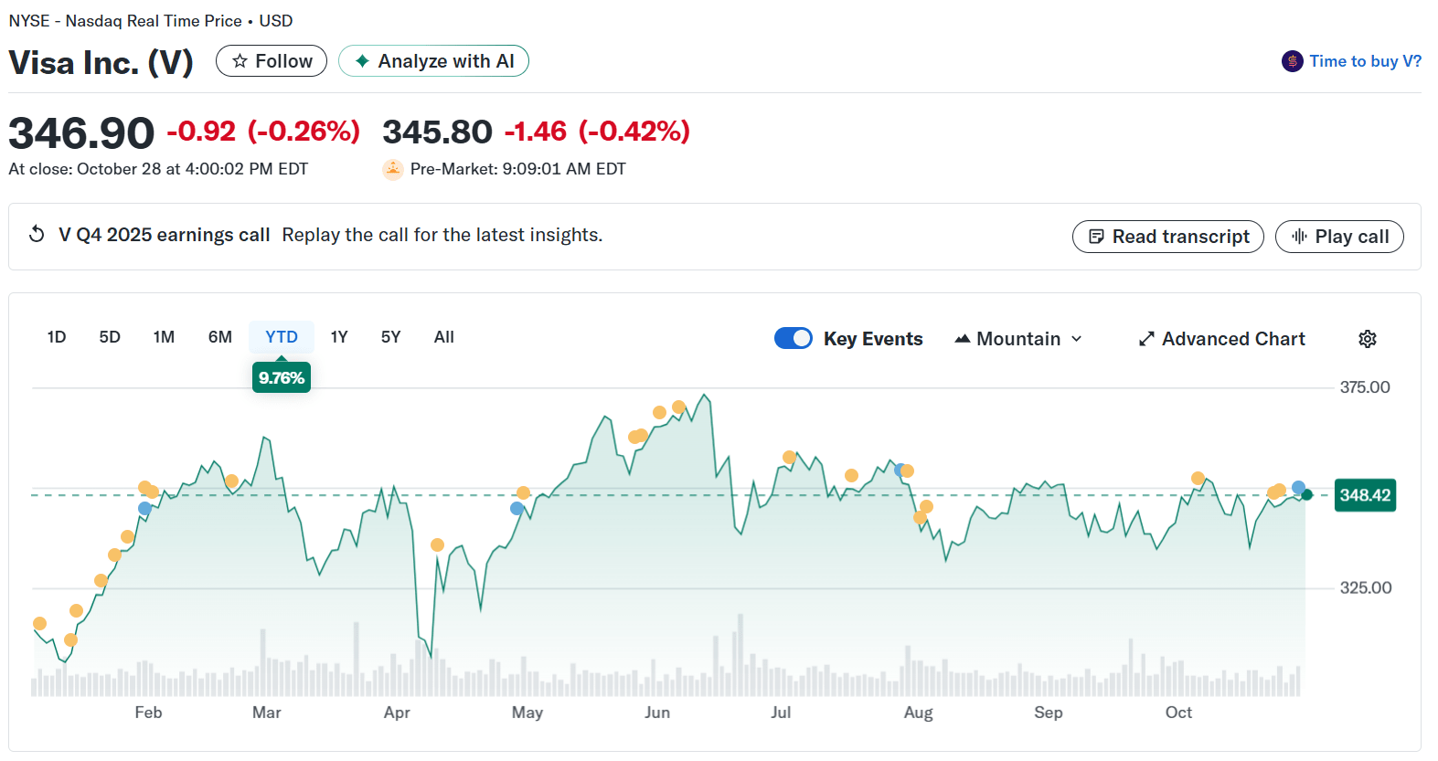1438x761 pixels.
Task: Toggle the Key Events switch off
Action: [x=794, y=338]
